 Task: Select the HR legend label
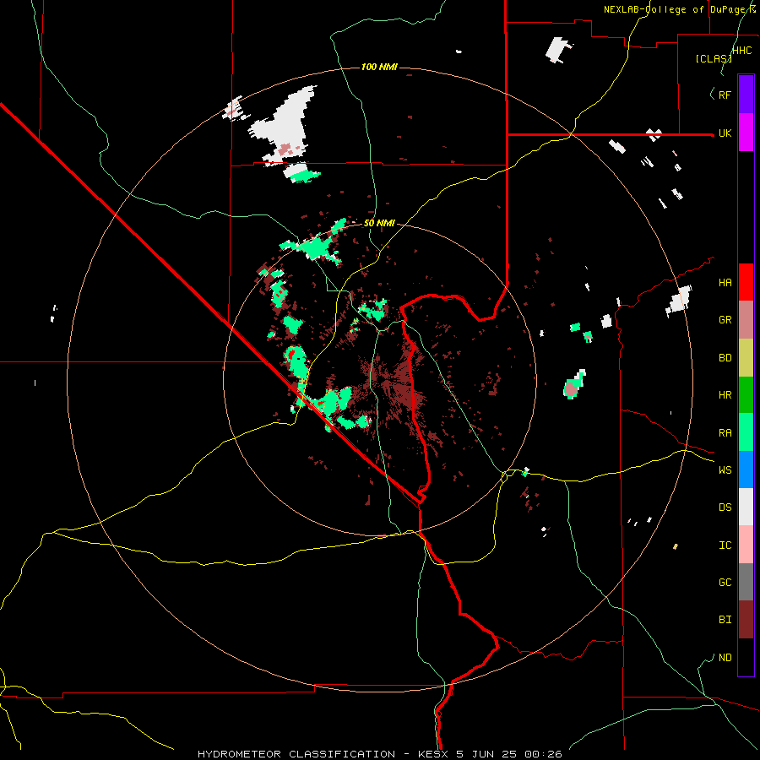click(x=725, y=395)
